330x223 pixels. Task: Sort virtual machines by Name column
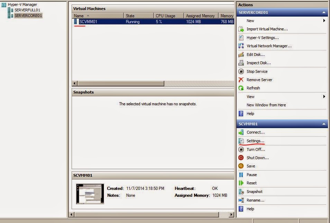98,16
